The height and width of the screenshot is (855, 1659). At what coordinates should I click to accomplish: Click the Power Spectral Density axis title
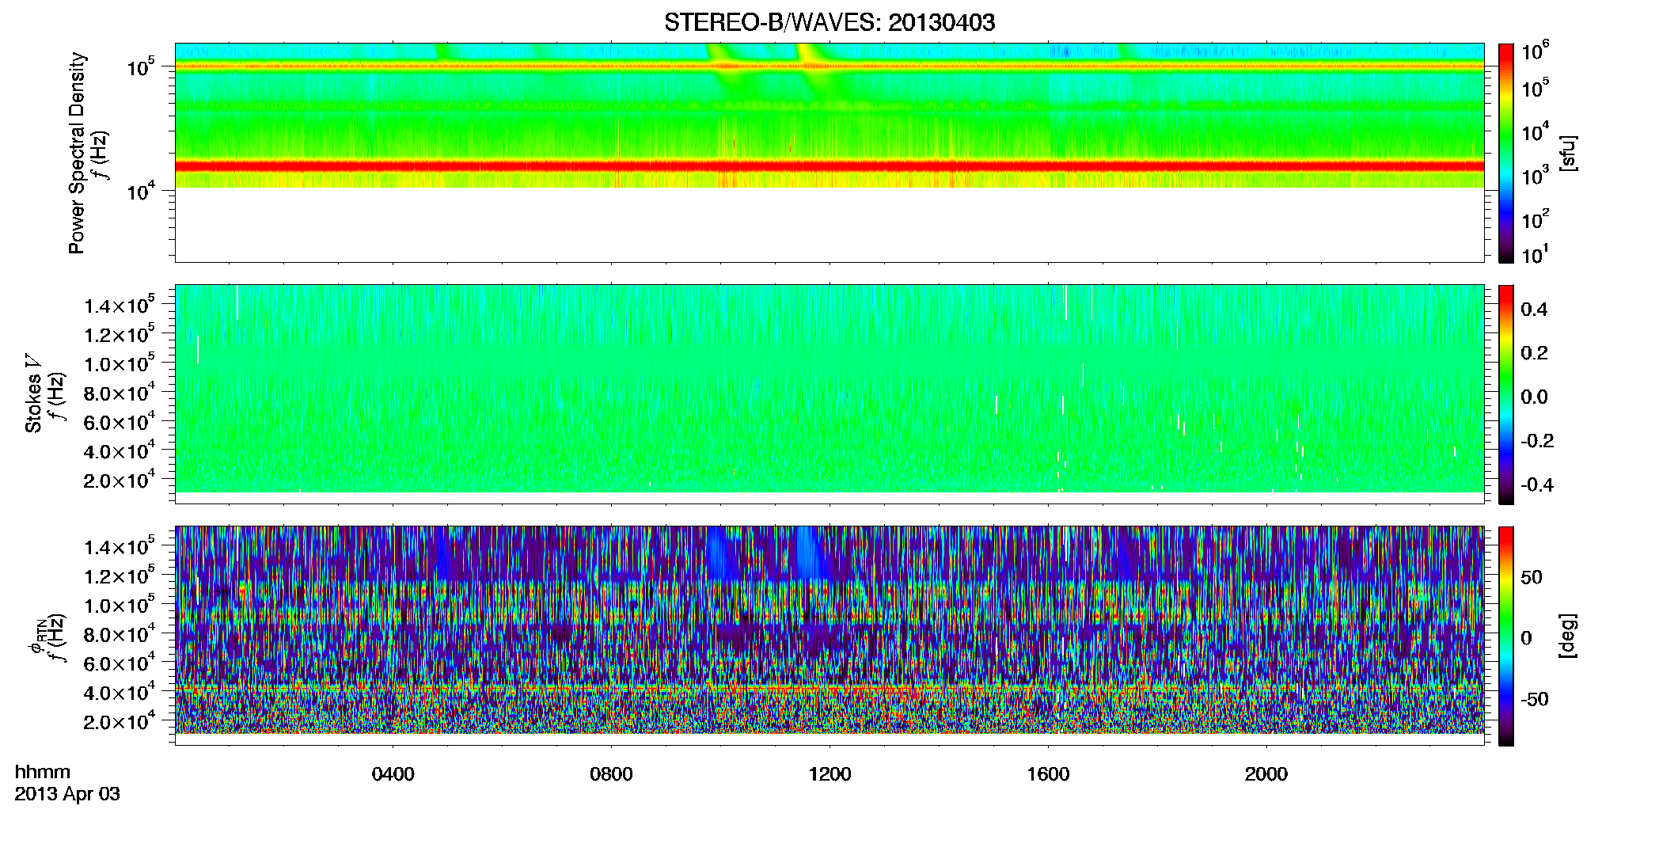click(77, 153)
